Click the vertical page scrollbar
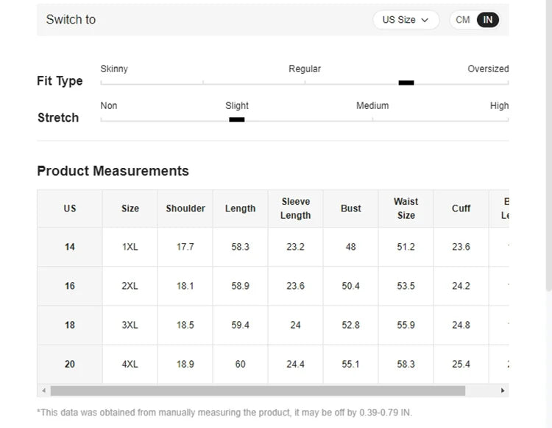Image resolution: width=552 pixels, height=428 pixels. tap(547, 147)
